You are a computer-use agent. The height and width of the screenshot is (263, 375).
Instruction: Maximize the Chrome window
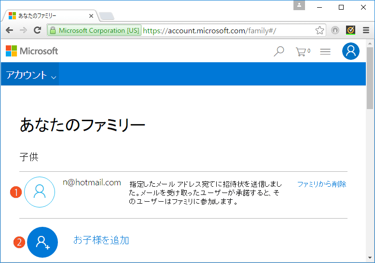point(341,7)
